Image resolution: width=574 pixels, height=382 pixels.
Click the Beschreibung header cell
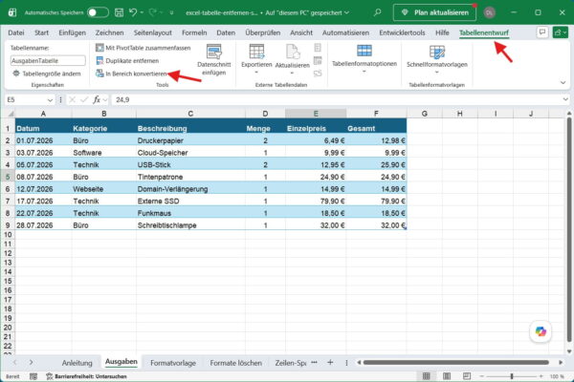coord(190,128)
